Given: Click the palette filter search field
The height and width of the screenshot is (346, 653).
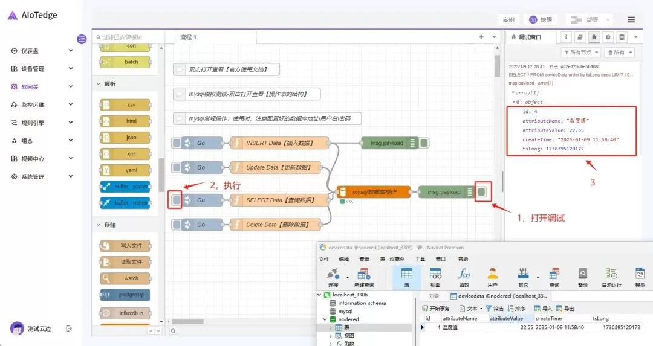Looking at the screenshot, I should (127, 37).
